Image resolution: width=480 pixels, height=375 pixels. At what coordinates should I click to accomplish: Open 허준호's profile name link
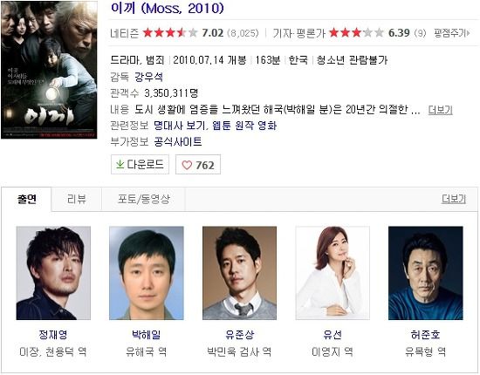point(426,335)
